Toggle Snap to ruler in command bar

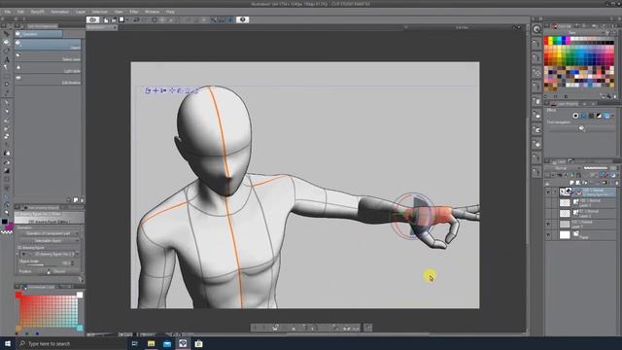(214, 19)
